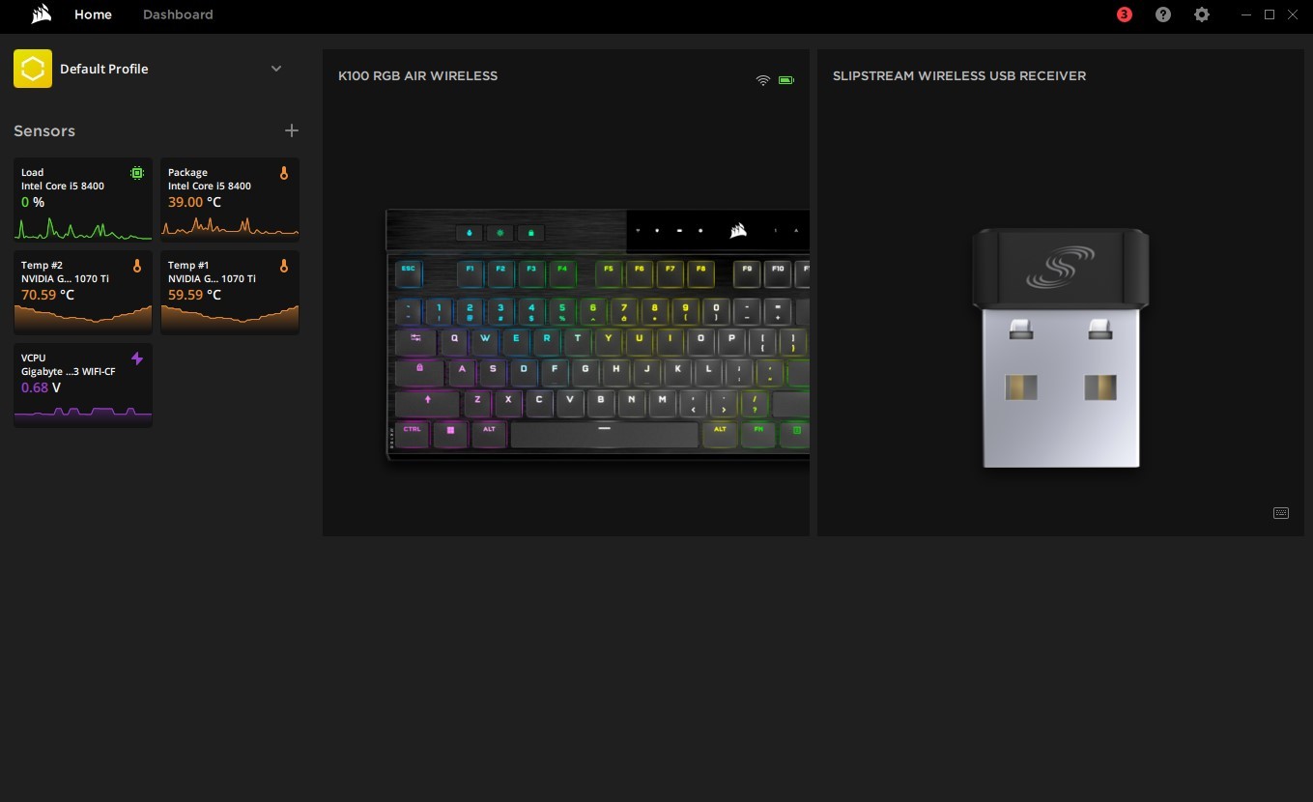Image resolution: width=1313 pixels, height=802 pixels.
Task: Click the keyboard battery status icon
Action: click(x=786, y=80)
